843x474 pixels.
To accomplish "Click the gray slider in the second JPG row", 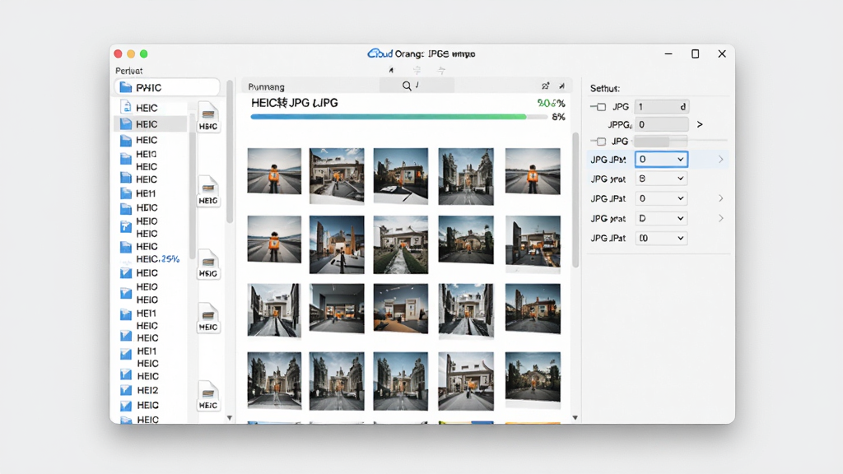I will [661, 142].
